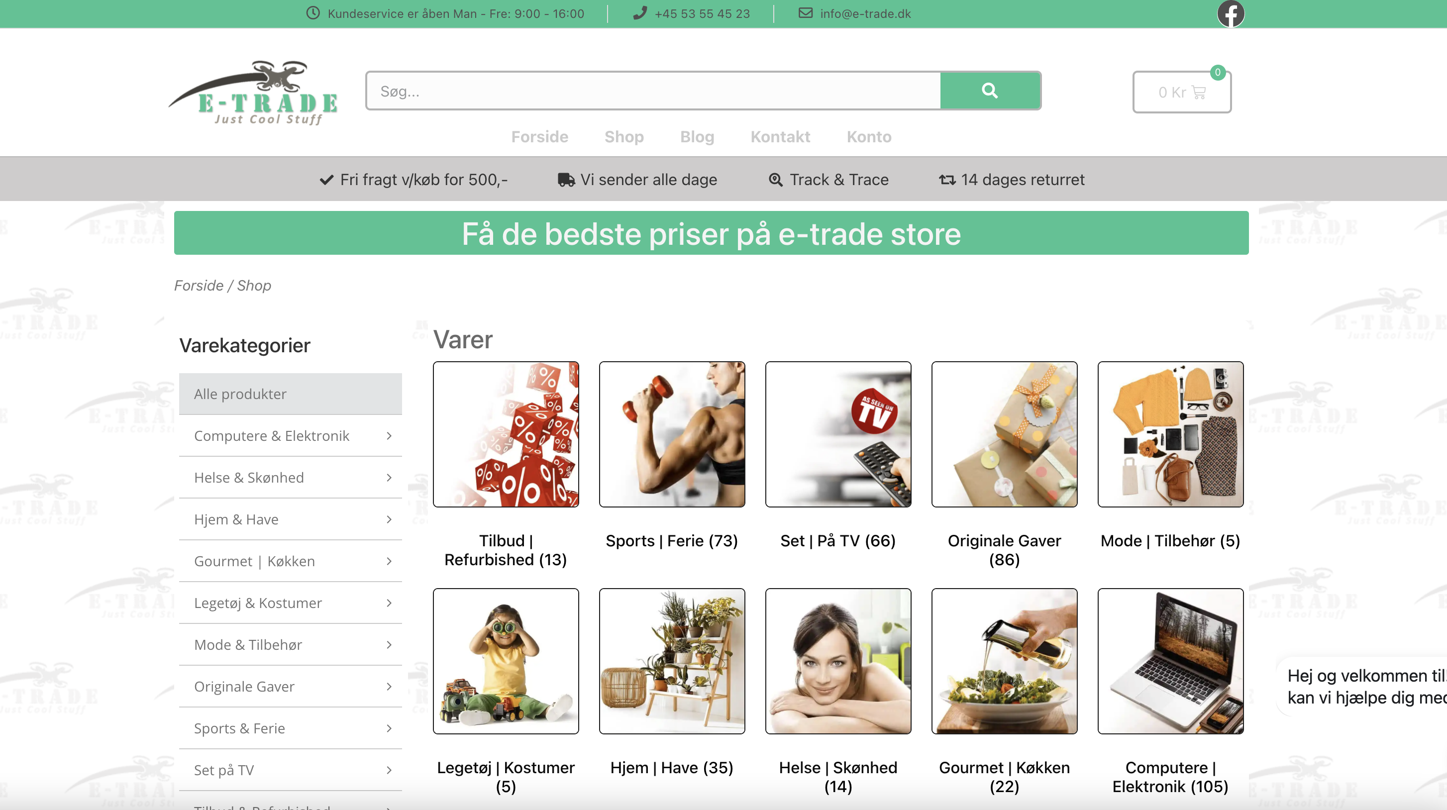Open the Facebook page icon
The height and width of the screenshot is (810, 1447).
pos(1230,13)
